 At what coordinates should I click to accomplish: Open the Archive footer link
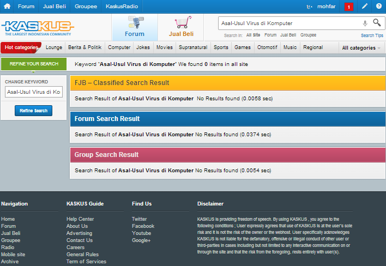pos(10,262)
